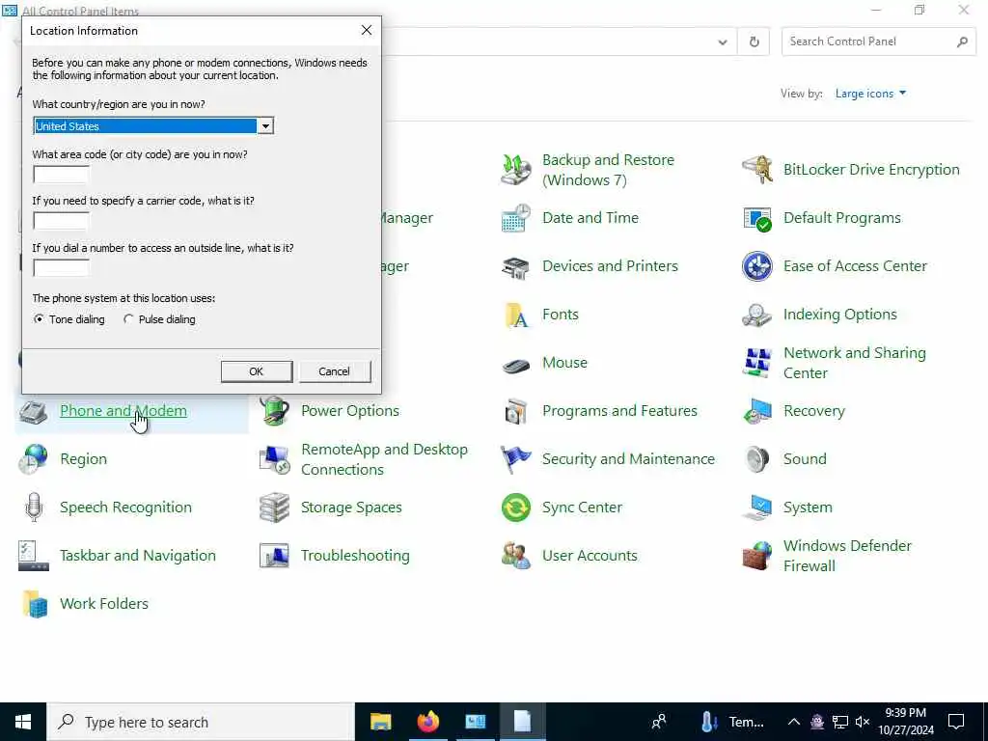Screen dimensions: 988x741
Task: Open Windows Defender Firewall icon
Action: 756,556
